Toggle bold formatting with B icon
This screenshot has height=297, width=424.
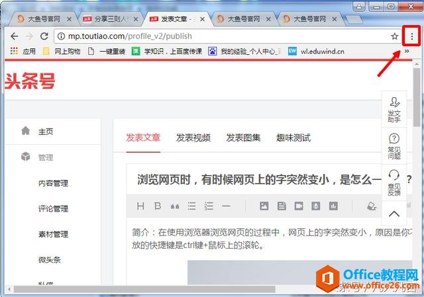158,206
